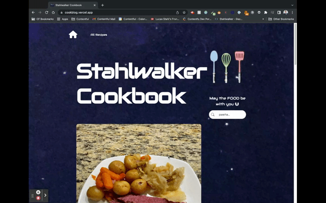This screenshot has height=203, width=326.
Task: Expand the recording control panel arrow
Action: (x=45, y=195)
